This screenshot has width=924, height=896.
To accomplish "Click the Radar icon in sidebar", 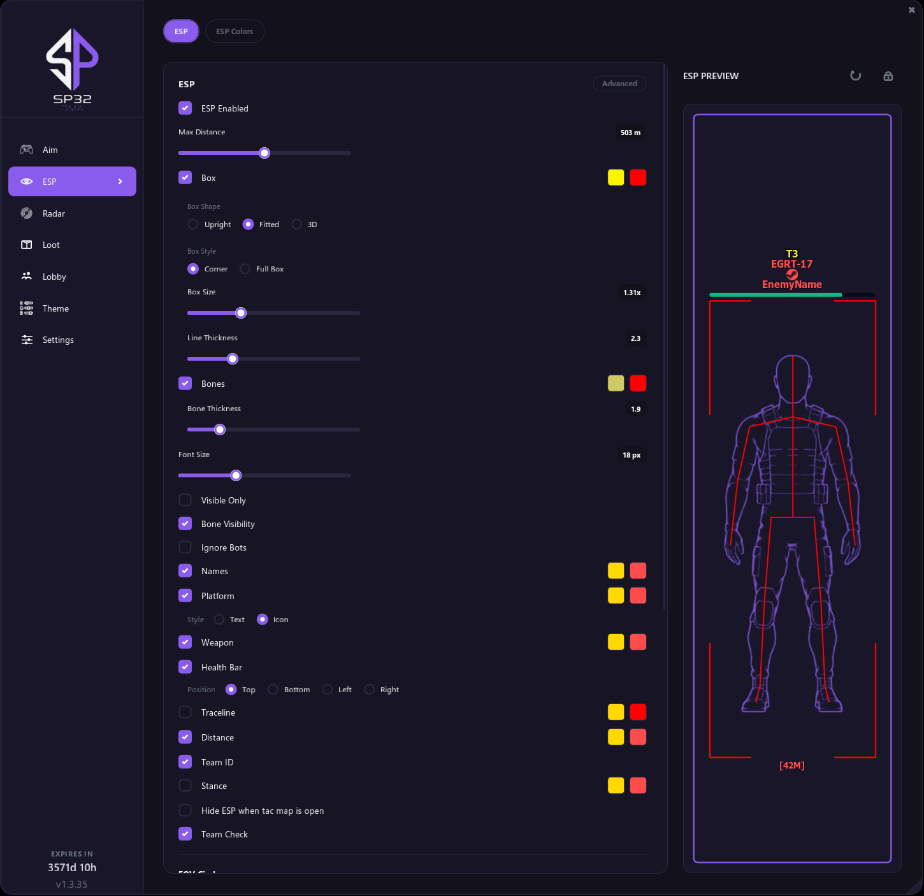I will (27, 213).
